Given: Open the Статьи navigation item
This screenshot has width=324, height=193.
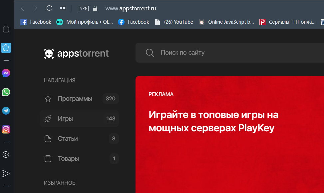Looking at the screenshot, I should (79, 139).
